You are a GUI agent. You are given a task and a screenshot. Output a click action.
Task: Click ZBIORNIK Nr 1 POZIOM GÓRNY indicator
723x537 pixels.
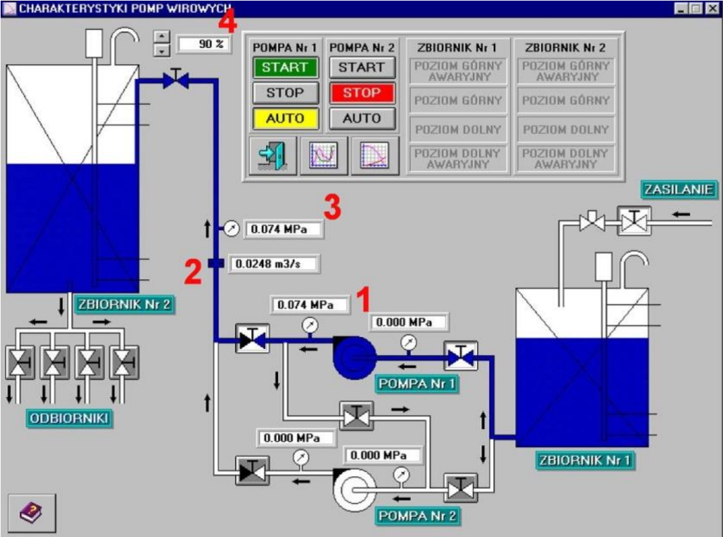(458, 100)
